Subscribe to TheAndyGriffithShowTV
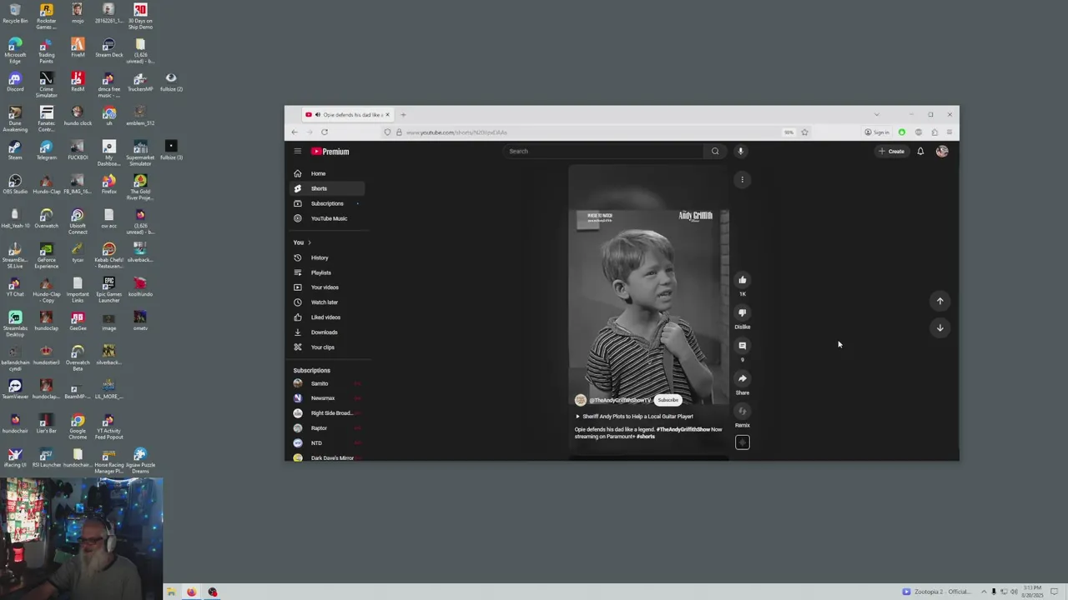The image size is (1068, 600). coord(667,400)
